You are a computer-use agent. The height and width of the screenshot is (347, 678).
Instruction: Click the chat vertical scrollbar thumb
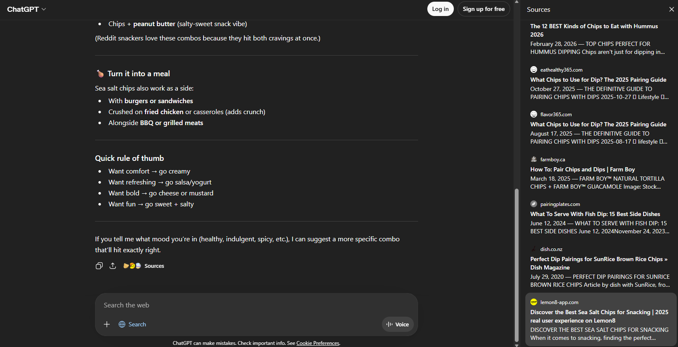point(517,265)
